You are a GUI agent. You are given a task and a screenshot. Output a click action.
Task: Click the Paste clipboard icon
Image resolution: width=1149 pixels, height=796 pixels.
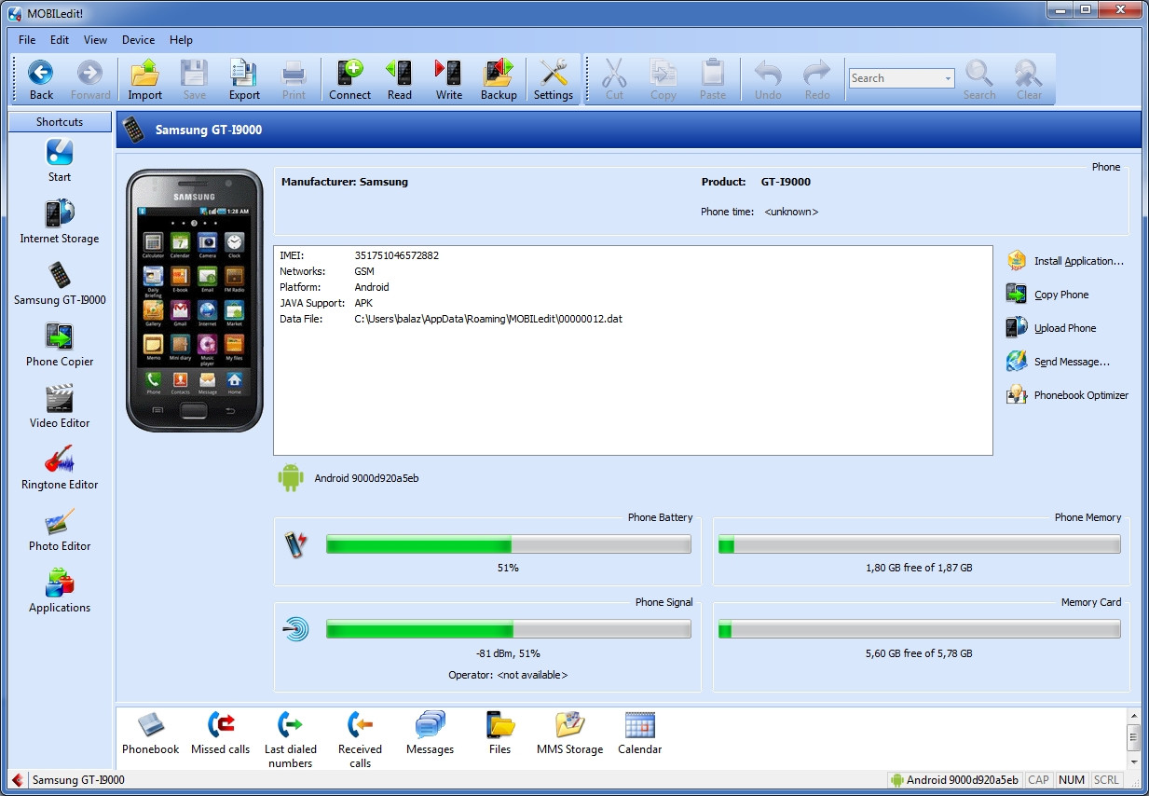click(x=713, y=79)
